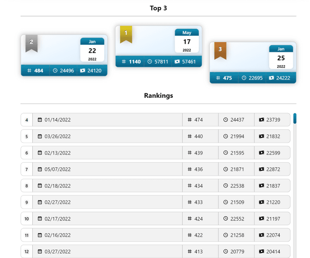The image size is (310, 258).
Task: Click the rank 11 number badge
Action: pos(26,235)
